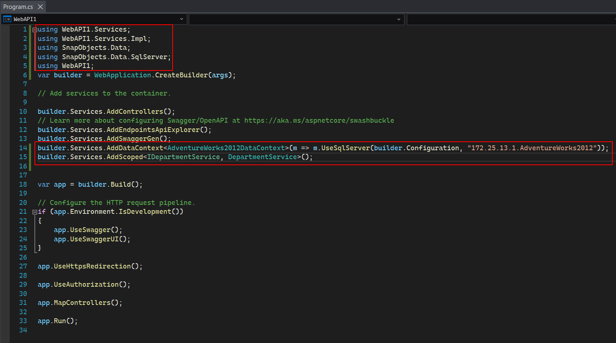Click line number 34 in the gutter
The width and height of the screenshot is (616, 343).
23,330
